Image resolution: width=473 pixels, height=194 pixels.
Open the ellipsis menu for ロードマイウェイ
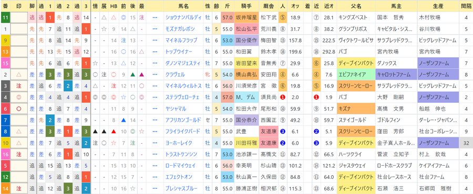pos(155,166)
